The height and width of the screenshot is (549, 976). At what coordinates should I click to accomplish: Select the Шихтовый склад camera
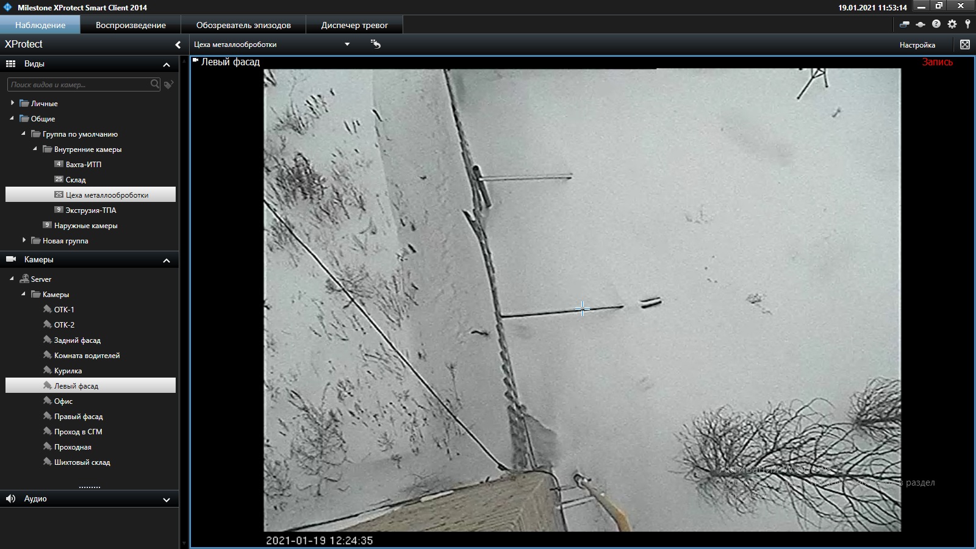[82, 462]
